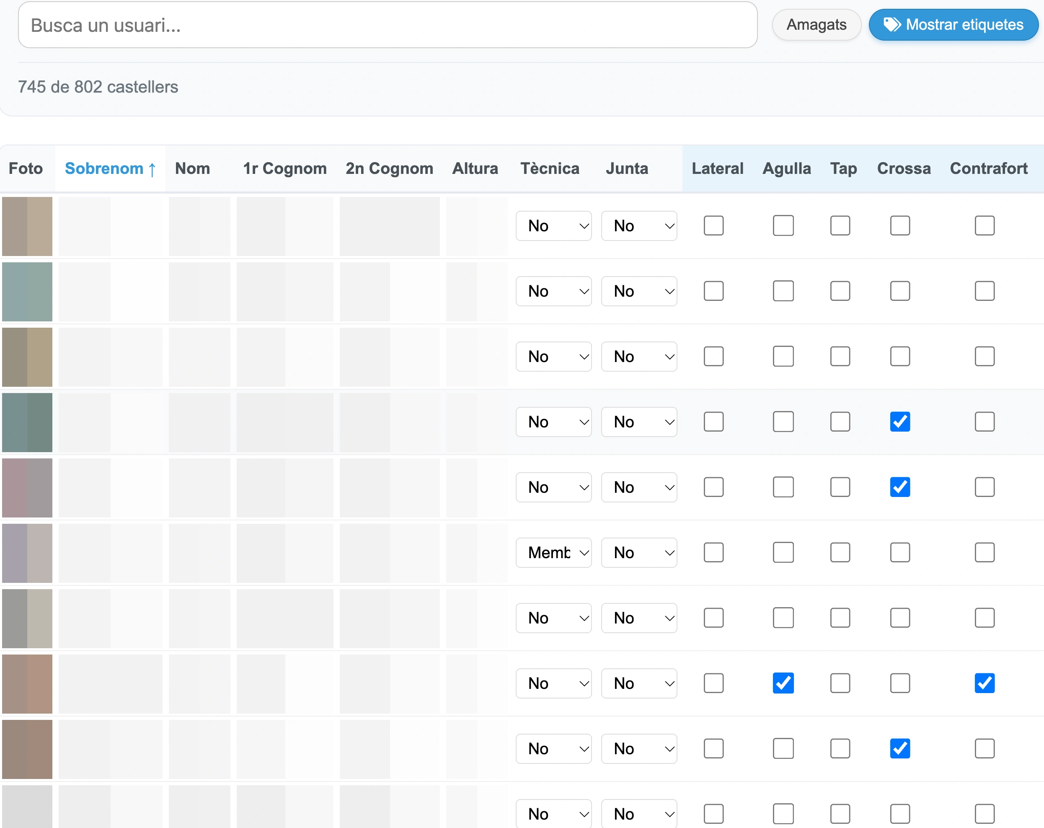Tick the Crossa checkbox in the Memb row
Viewport: 1044px width, 828px height.
tap(900, 552)
